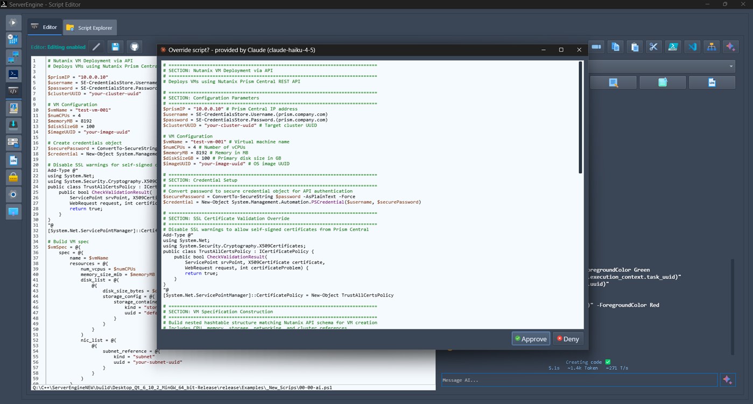Screen dimensions: 753x404
Task: Click the GitHub icon in editor toolbar
Action: click(x=135, y=47)
